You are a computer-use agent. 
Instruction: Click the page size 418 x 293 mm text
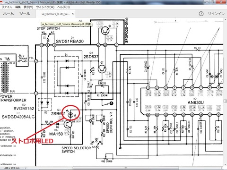12,168
